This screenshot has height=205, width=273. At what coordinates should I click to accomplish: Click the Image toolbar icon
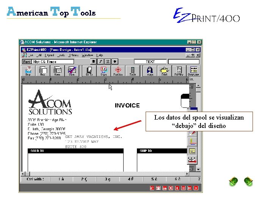(x=150, y=71)
